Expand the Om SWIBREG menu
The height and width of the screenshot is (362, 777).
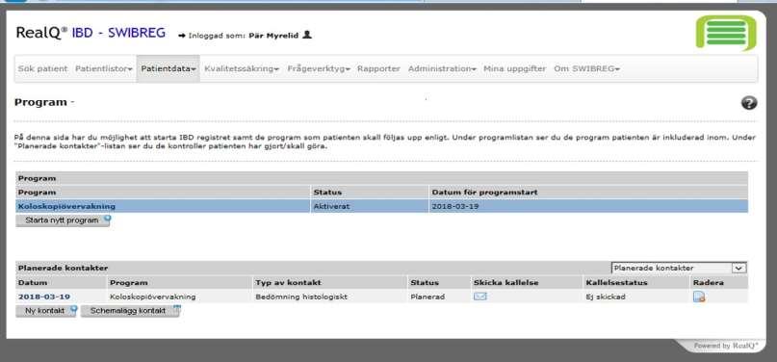[586, 68]
